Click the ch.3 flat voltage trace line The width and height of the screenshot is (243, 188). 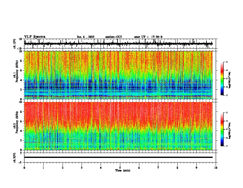[118, 157]
